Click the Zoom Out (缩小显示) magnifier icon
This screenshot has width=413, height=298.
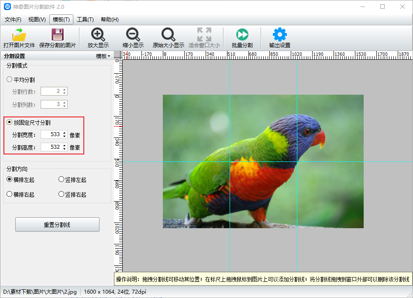coord(133,35)
